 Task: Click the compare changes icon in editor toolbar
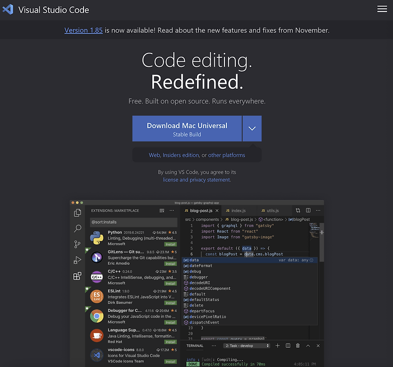298,210
